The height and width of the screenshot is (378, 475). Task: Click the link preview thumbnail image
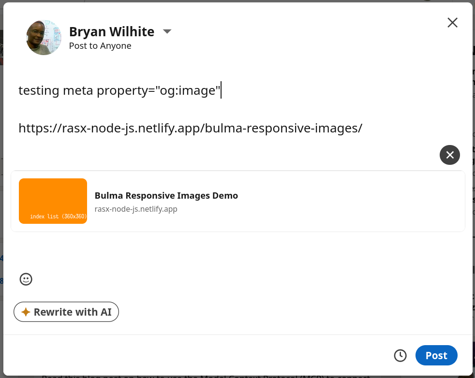pyautogui.click(x=53, y=201)
